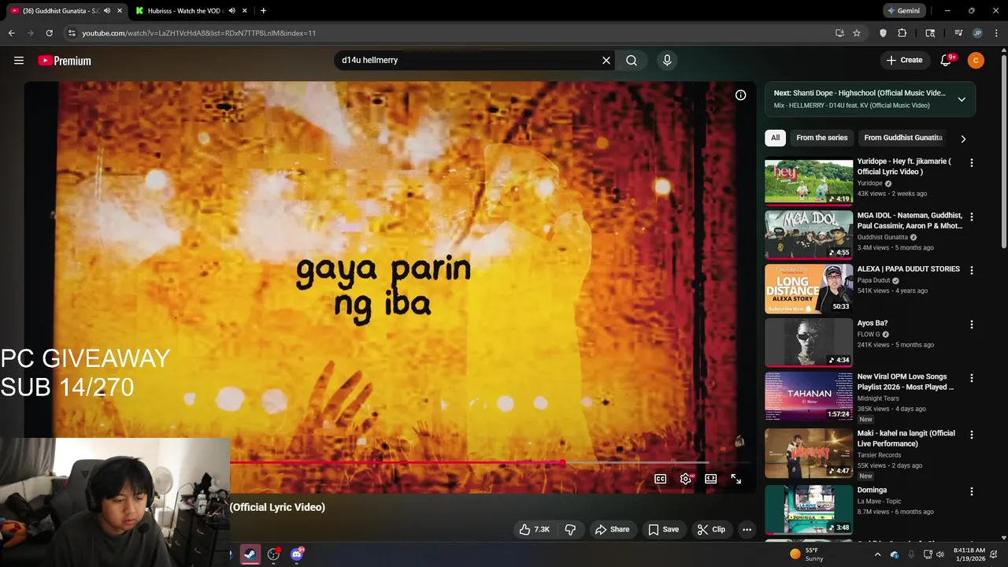Open more actions ellipsis beside Clip
Screen dimensions: 1008x567
747,529
